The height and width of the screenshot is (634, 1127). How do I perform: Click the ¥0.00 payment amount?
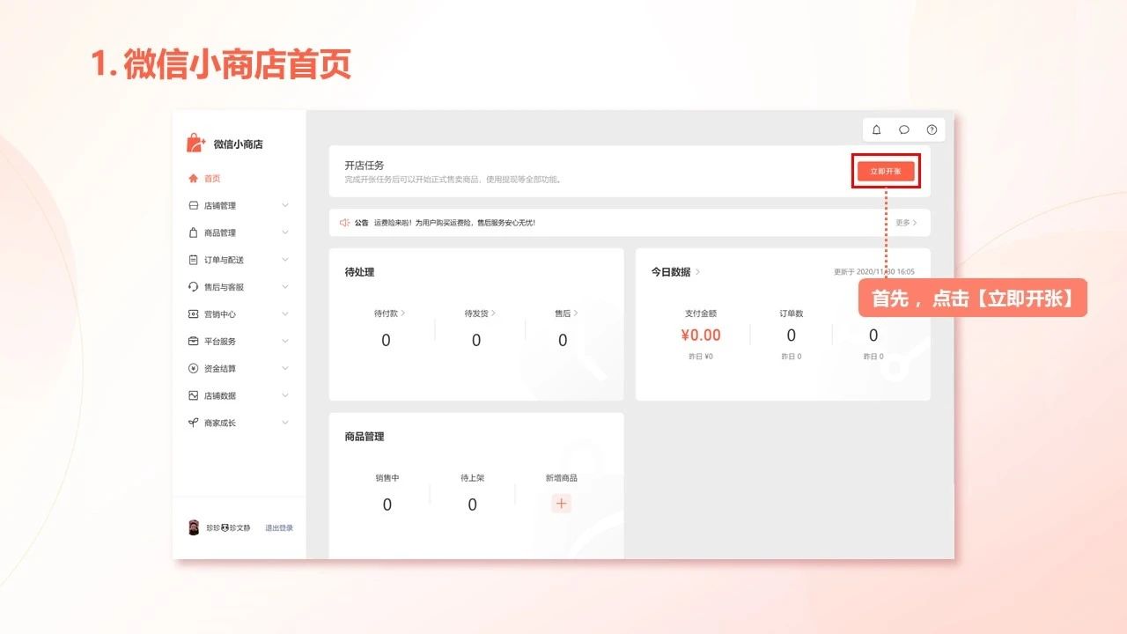(701, 335)
